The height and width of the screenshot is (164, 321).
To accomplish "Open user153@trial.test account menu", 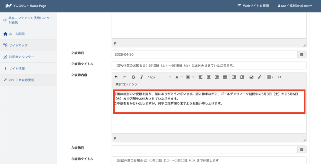I will (x=295, y=6).
